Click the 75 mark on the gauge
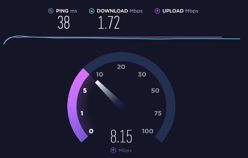The height and width of the screenshot is (158, 248). point(158,113)
